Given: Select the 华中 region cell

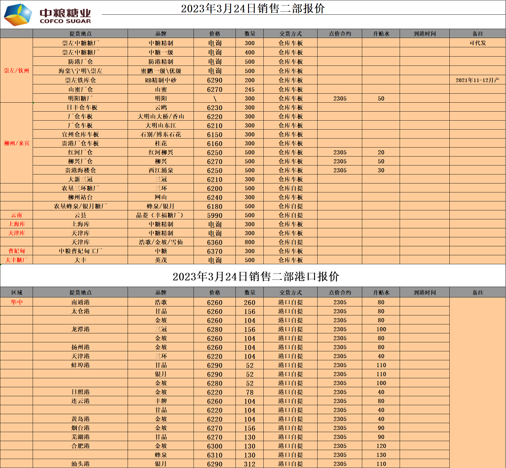Looking at the screenshot, I should [x=16, y=302].
